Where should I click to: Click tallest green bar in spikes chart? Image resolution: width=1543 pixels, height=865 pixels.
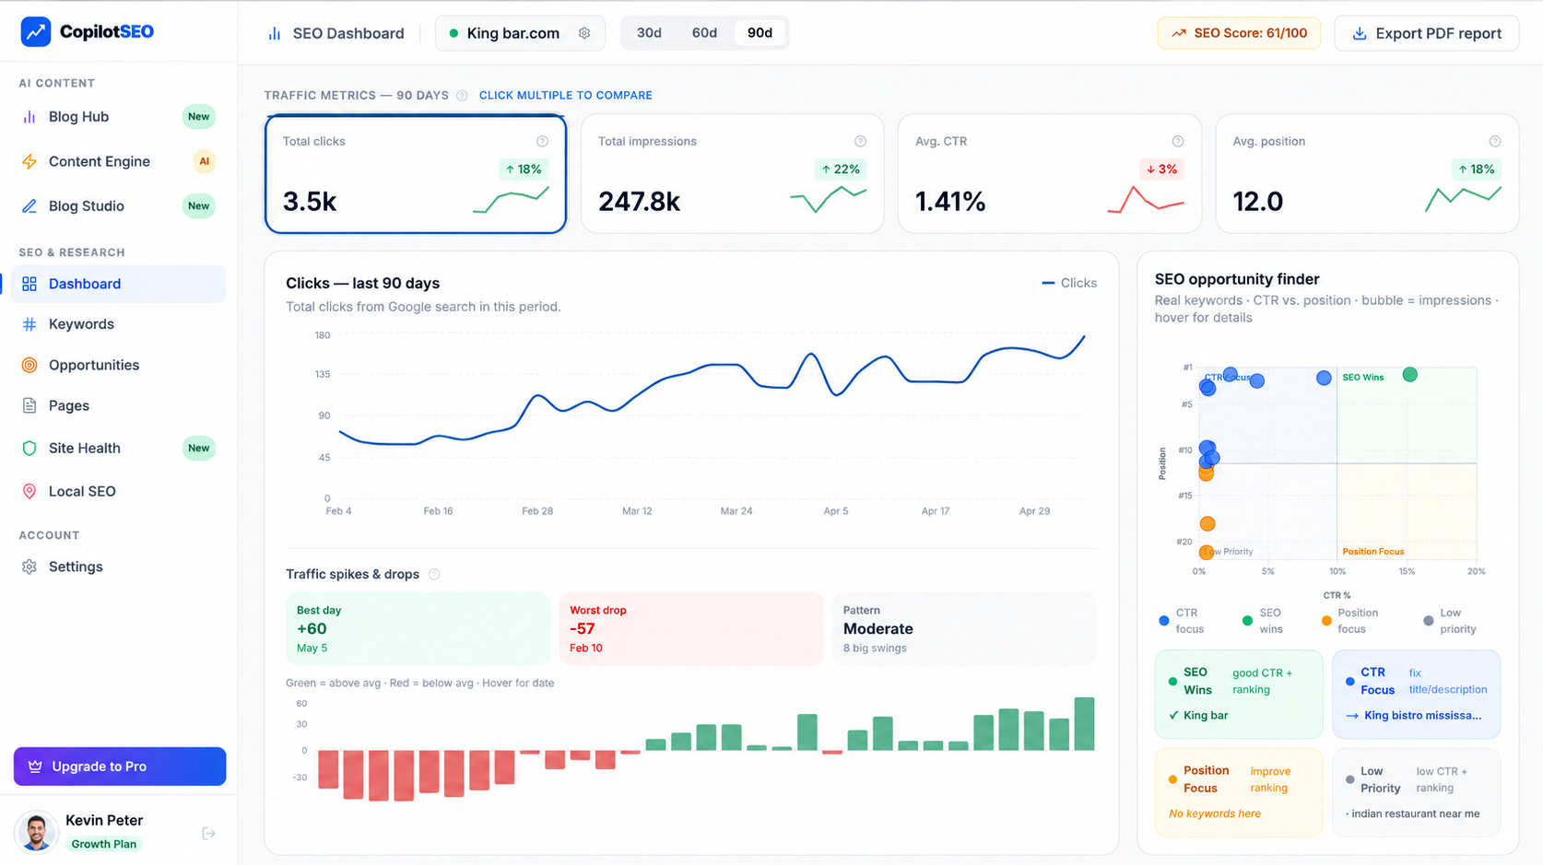click(1084, 724)
